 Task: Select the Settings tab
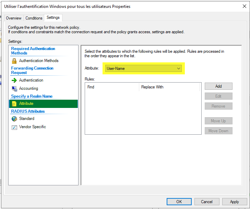click(x=53, y=17)
